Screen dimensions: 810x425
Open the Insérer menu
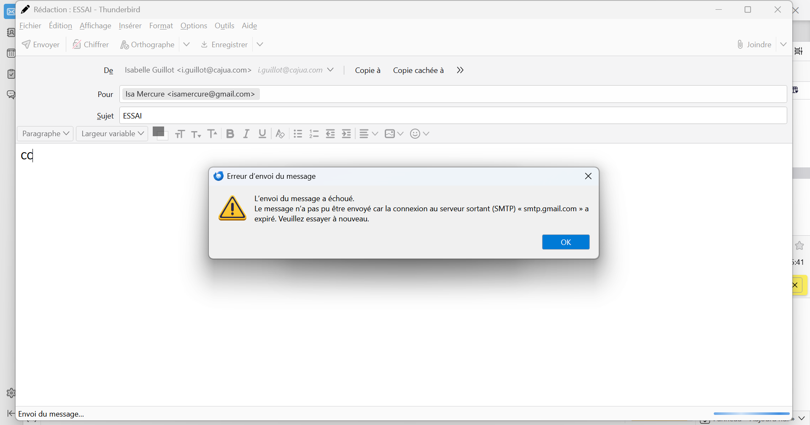[x=130, y=26]
